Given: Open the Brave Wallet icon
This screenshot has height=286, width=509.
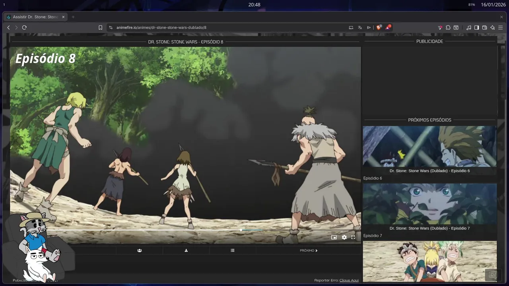Looking at the screenshot, I should [x=484, y=27].
